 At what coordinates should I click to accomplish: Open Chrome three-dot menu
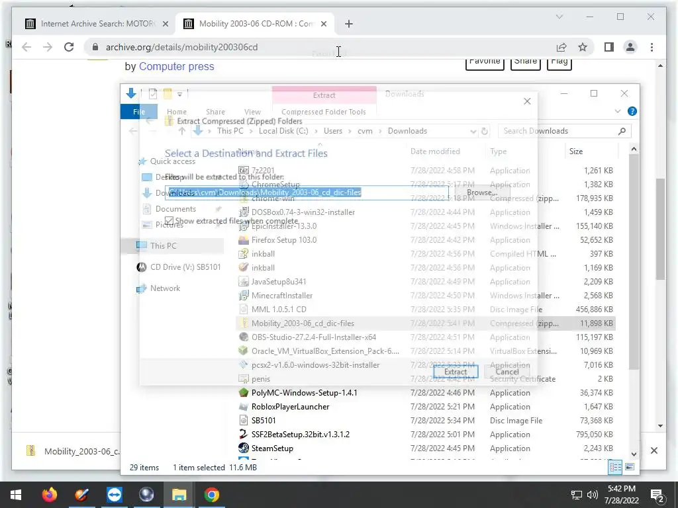(x=652, y=47)
